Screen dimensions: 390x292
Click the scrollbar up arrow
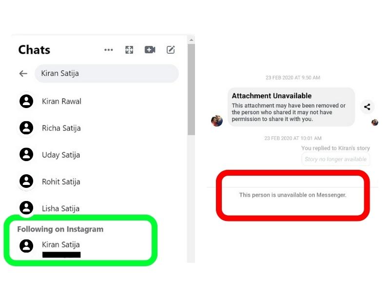[191, 40]
